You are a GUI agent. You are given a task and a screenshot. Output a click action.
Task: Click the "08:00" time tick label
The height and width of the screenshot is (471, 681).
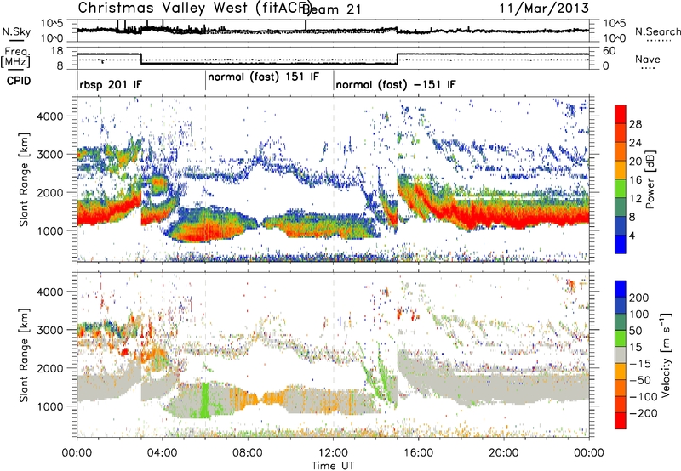(247, 453)
